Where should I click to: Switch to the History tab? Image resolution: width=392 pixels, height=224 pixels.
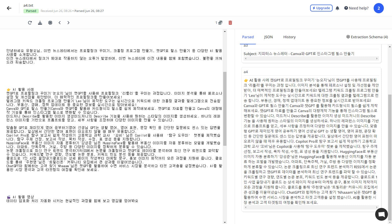[289, 37]
